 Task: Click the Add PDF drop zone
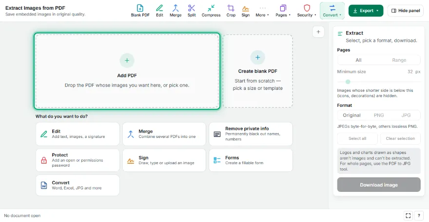tap(127, 71)
